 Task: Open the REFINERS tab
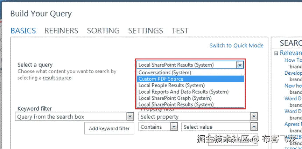pos(61,31)
